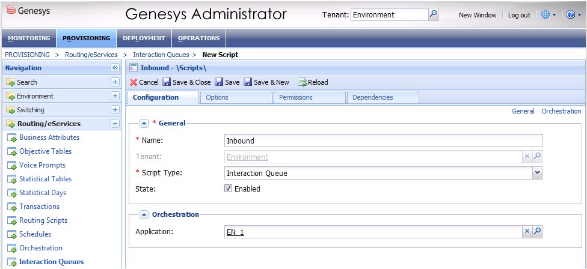Collapse the navigation panel with double arrow
Screen dimensions: 587x269
tap(115, 68)
